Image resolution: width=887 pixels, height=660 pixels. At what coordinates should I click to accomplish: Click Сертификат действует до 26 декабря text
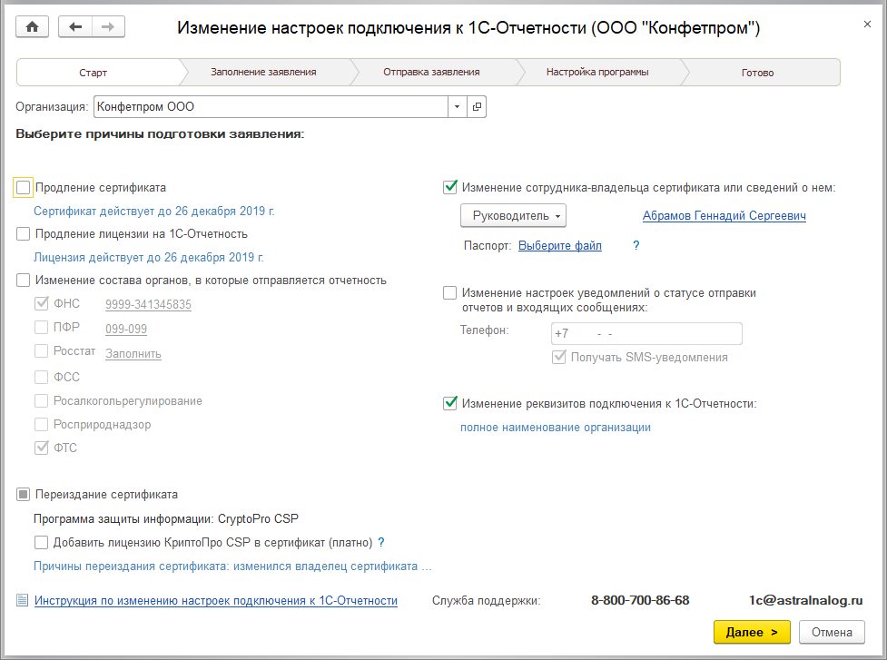click(153, 211)
